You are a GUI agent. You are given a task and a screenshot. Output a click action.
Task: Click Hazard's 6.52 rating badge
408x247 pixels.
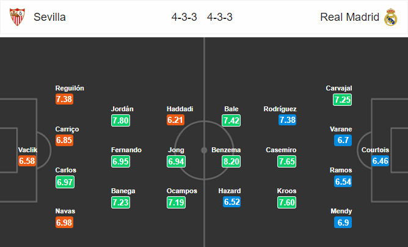pyautogui.click(x=231, y=202)
